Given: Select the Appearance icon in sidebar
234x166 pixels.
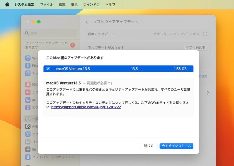Looking at the screenshot, I should pyautogui.click(x=28, y=126).
